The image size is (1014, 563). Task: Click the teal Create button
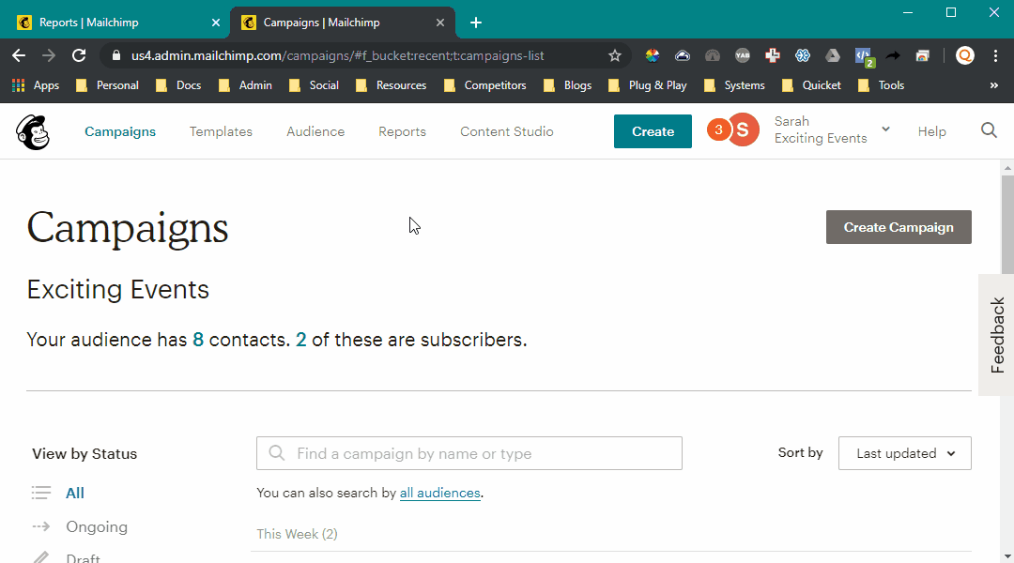pyautogui.click(x=653, y=131)
